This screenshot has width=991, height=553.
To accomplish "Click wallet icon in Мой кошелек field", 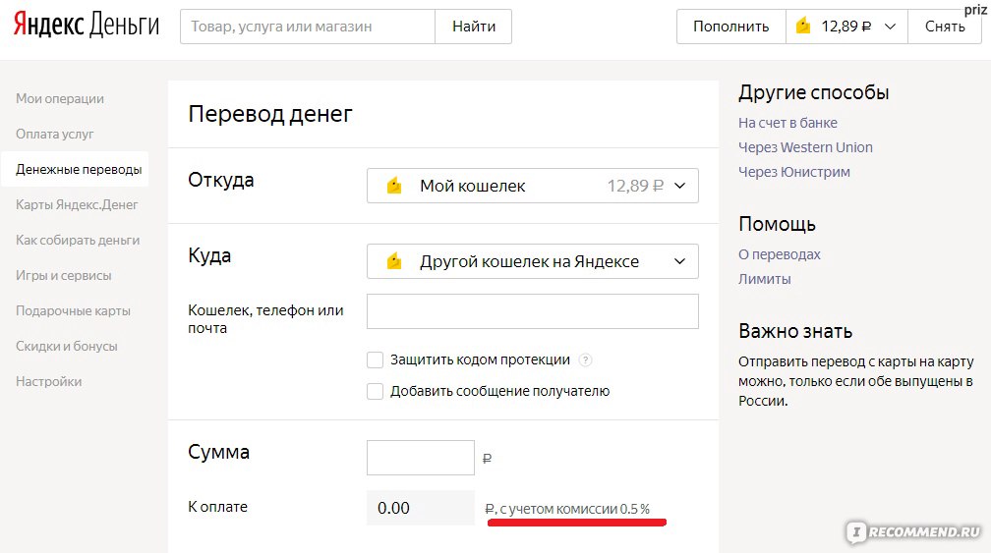I will [x=393, y=186].
